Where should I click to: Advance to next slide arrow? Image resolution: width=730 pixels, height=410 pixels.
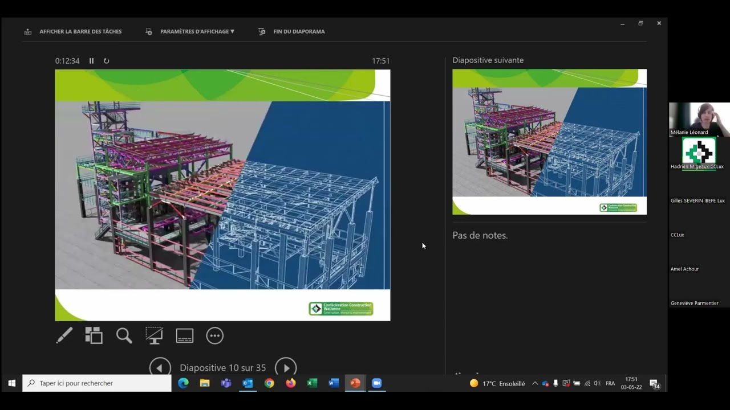286,368
